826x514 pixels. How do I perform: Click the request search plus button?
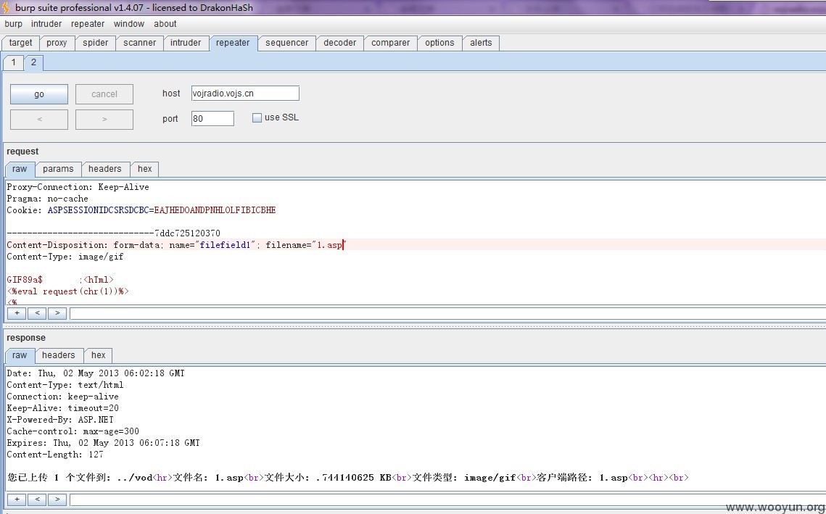pyautogui.click(x=17, y=313)
